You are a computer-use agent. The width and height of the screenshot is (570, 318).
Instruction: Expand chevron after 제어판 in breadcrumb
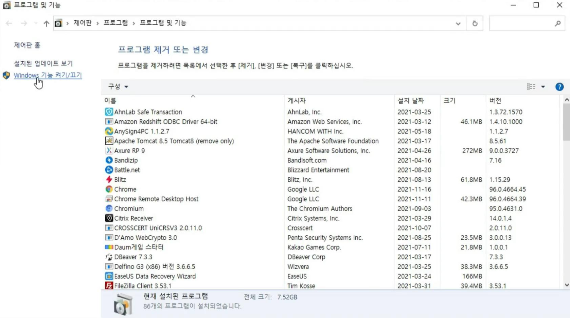pyautogui.click(x=97, y=23)
